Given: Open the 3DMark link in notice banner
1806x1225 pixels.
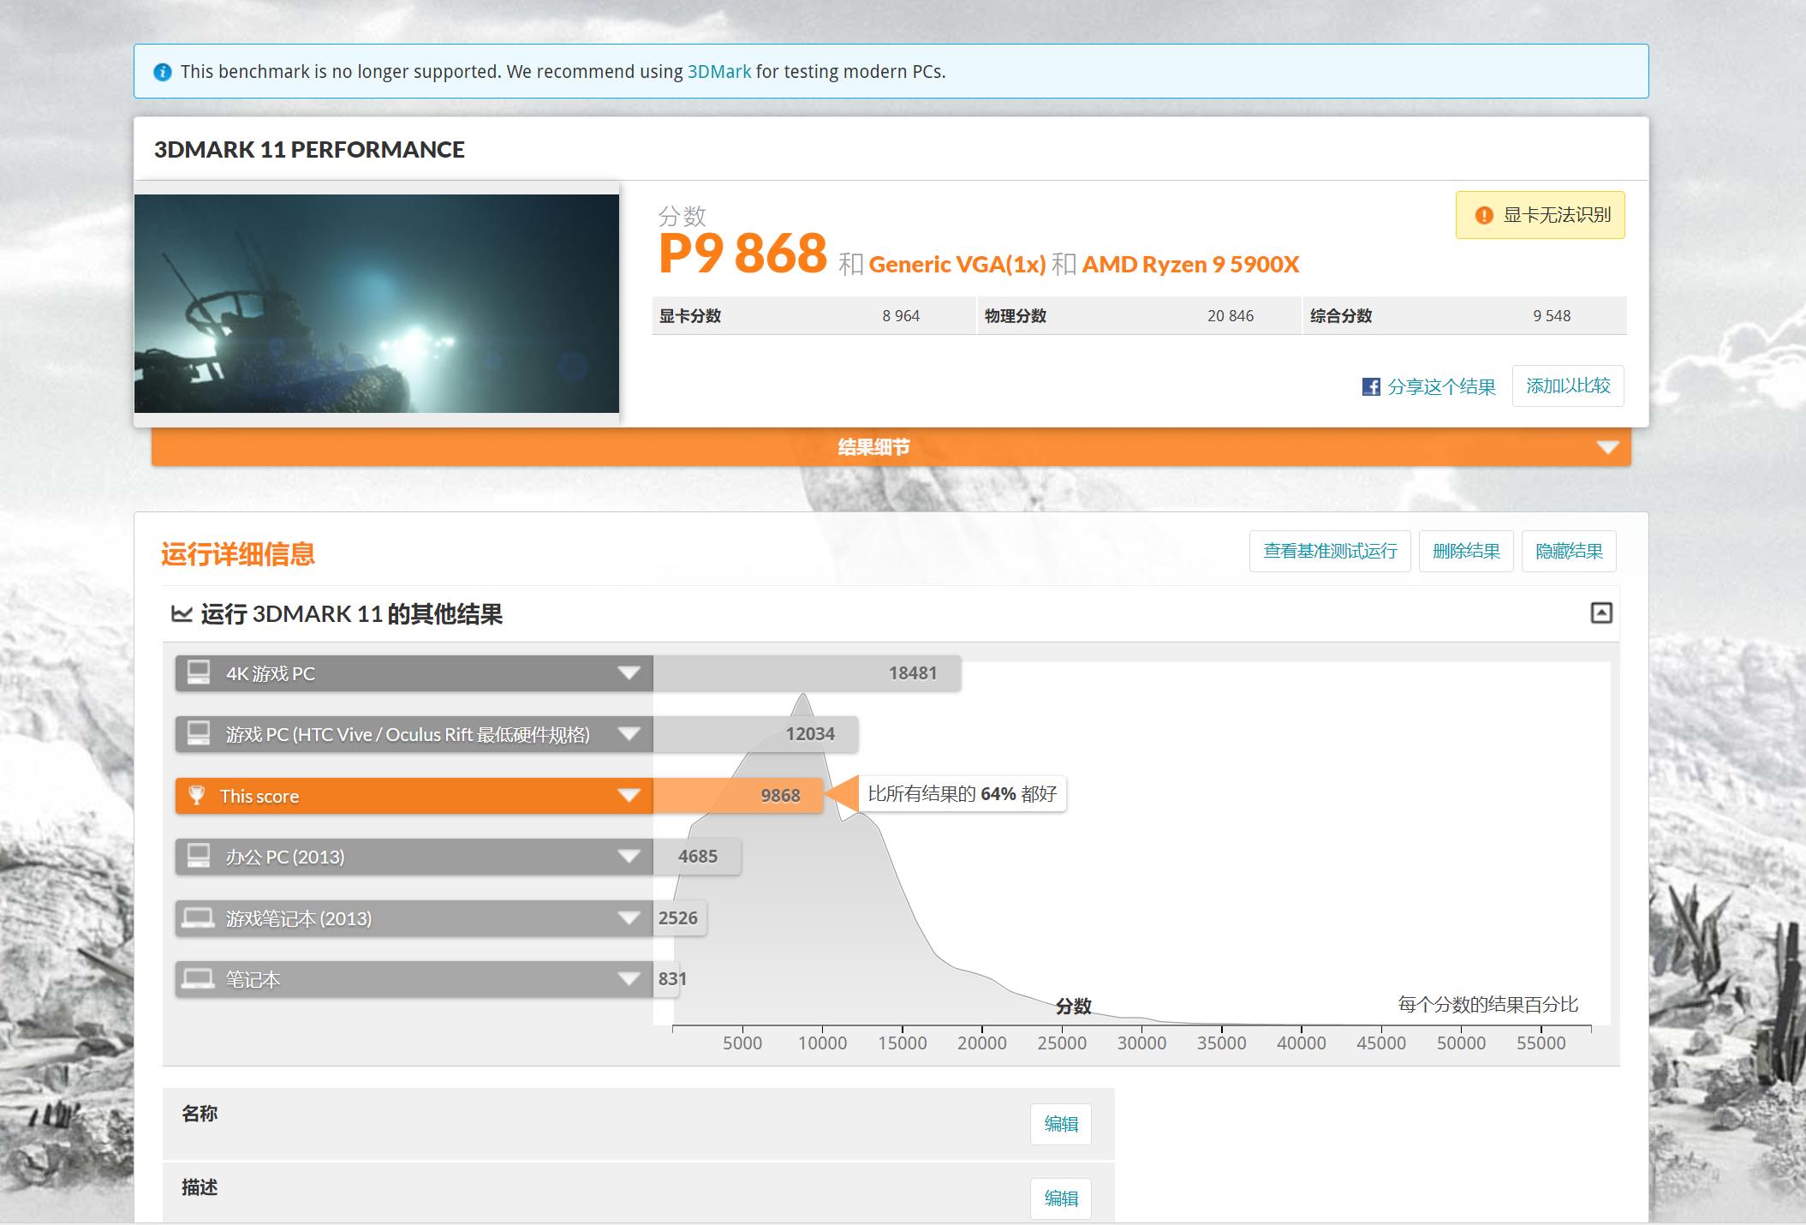Looking at the screenshot, I should point(718,72).
